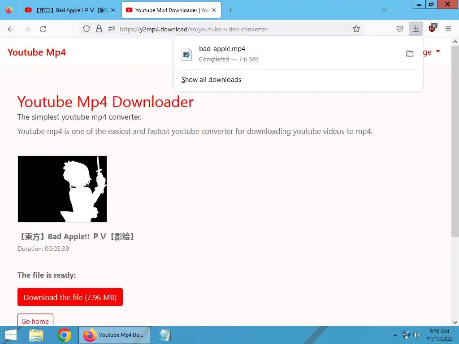Switch to the Bad Apple!! PV tab

(x=69, y=10)
